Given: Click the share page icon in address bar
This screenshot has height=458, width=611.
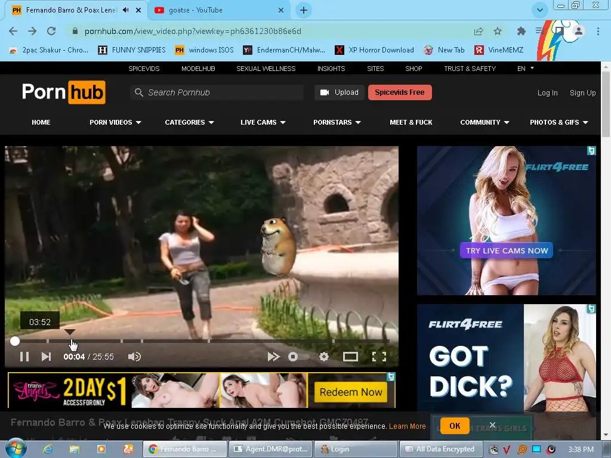Looking at the screenshot, I should tap(479, 31).
